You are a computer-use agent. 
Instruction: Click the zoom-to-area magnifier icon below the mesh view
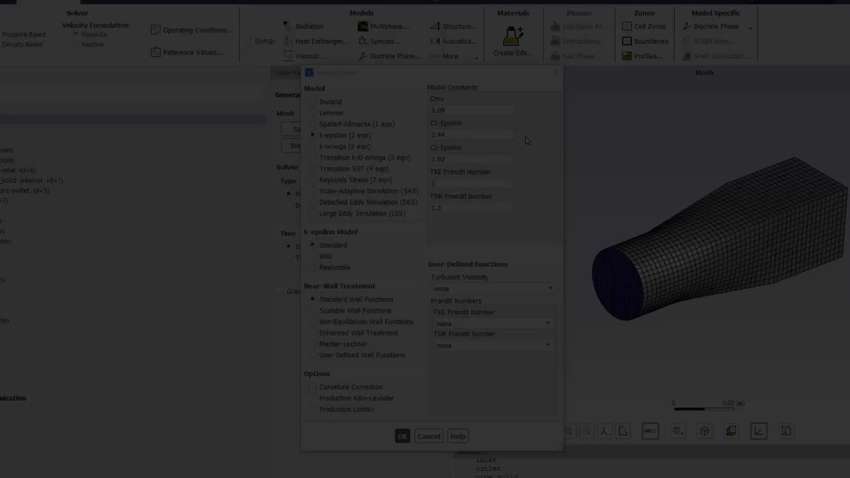coord(586,432)
